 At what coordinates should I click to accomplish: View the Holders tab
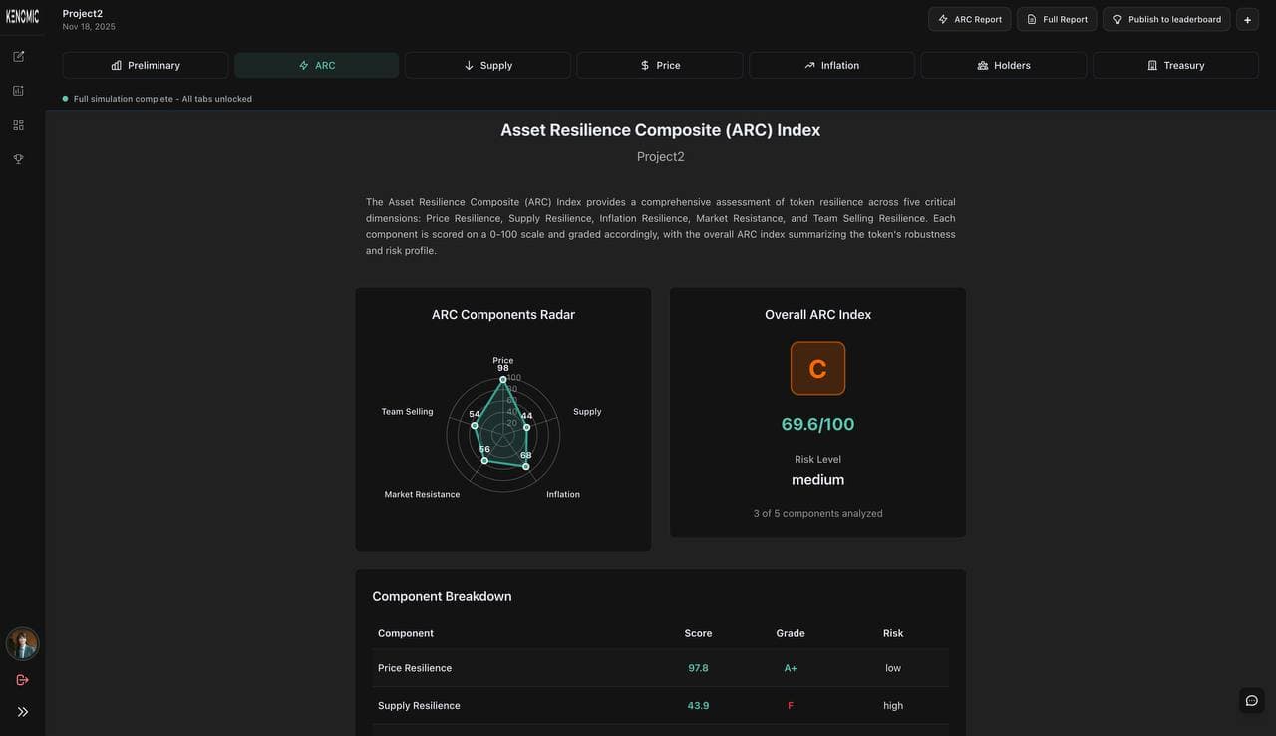click(x=1003, y=64)
